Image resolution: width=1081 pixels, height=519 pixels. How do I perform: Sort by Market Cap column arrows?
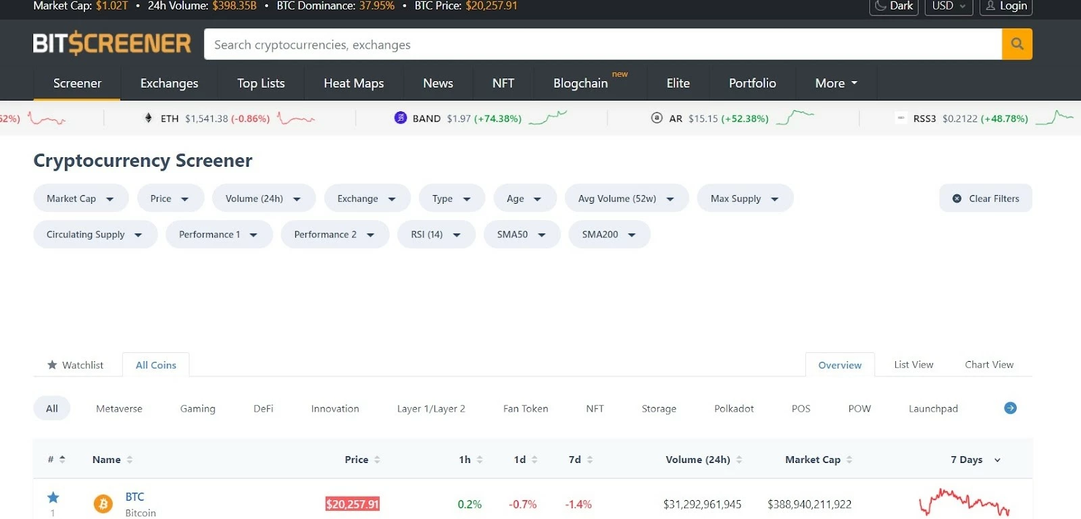[x=849, y=460]
